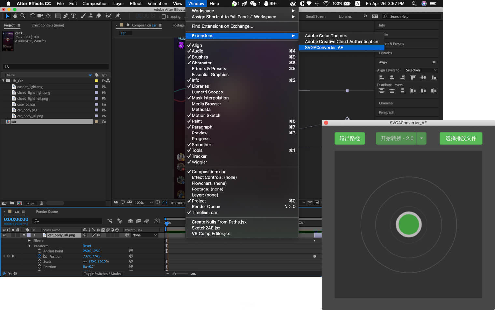Select the Eraser tool
The width and height of the screenshot is (495, 310).
99,16
